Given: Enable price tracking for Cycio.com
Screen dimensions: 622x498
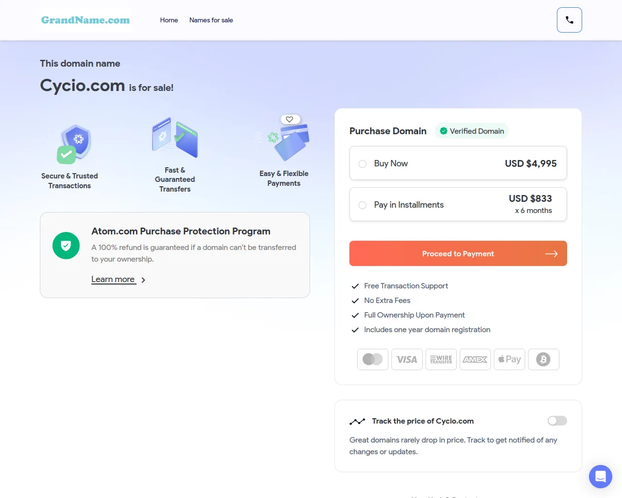Looking at the screenshot, I should click(557, 421).
